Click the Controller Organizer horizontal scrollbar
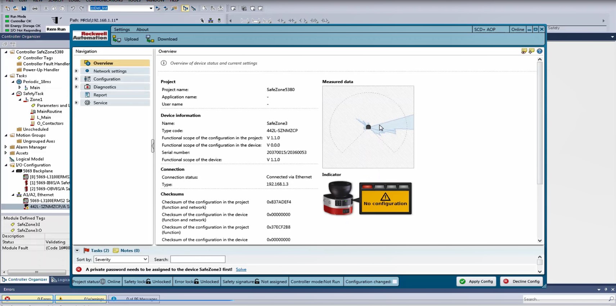Screen dimensions: 616x306 pos(36,272)
